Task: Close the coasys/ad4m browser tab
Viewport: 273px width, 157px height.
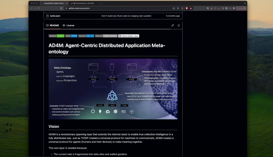Action: pyautogui.click(x=67, y=3)
